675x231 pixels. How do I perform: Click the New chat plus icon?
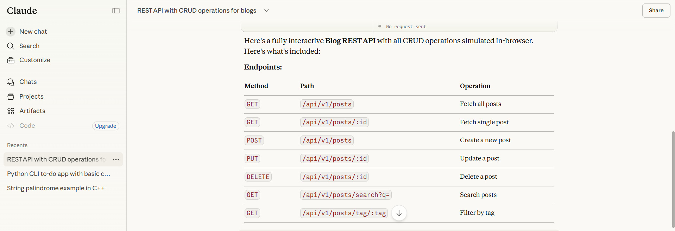point(11,32)
